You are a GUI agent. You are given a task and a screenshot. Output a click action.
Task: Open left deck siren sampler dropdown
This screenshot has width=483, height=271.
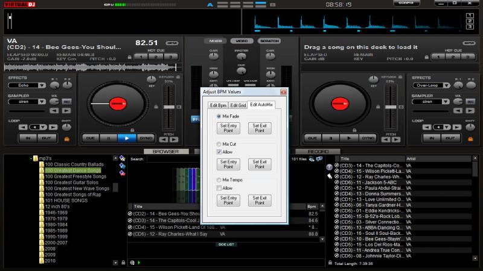pyautogui.click(x=42, y=102)
